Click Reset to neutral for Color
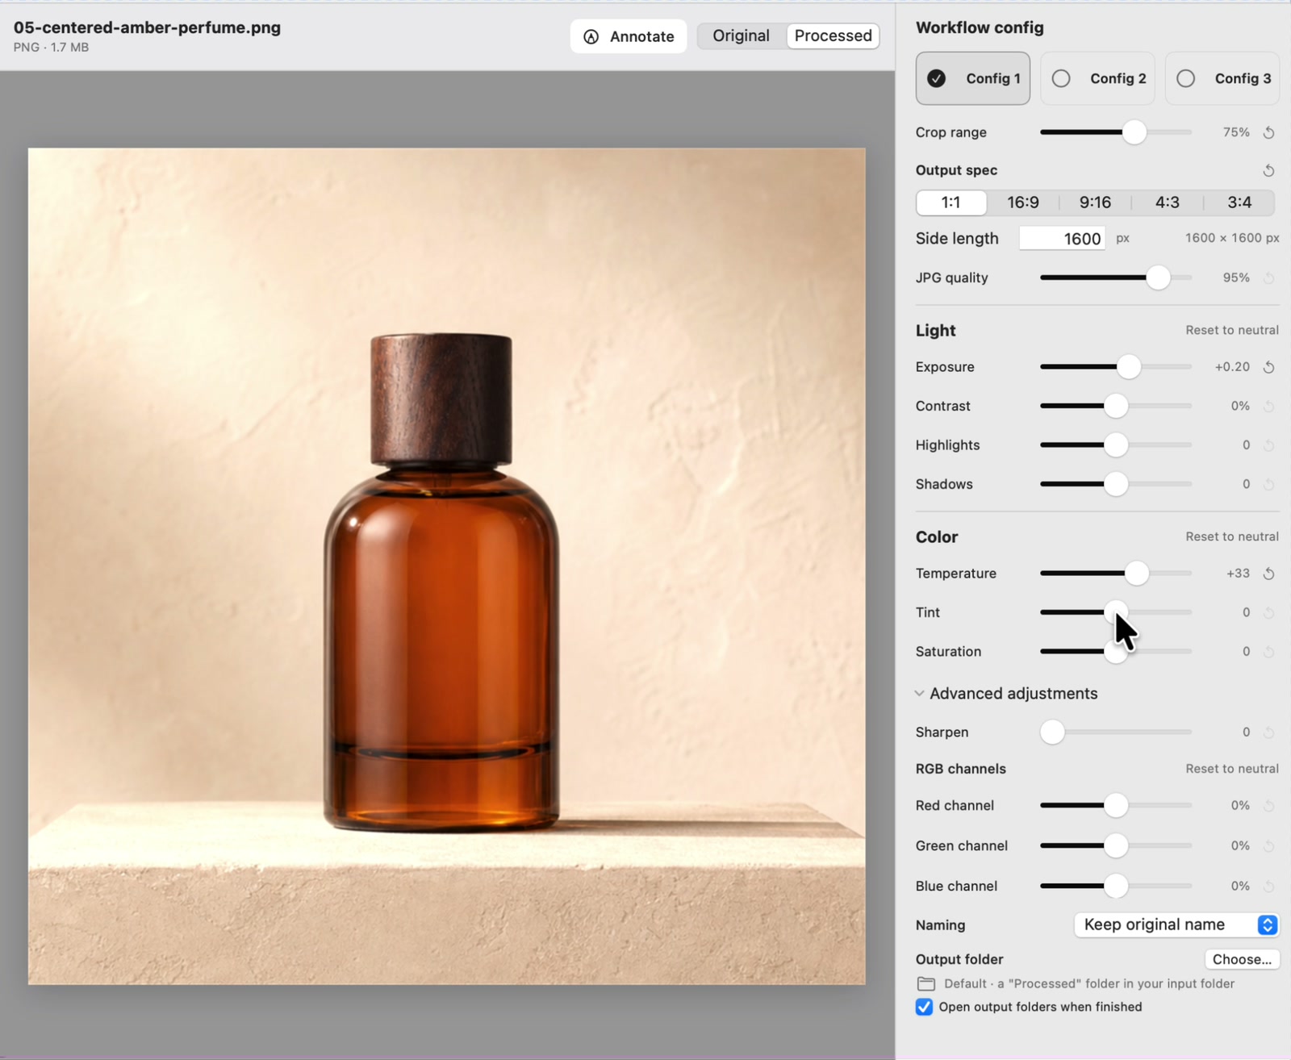Viewport: 1291px width, 1060px height. coord(1232,536)
